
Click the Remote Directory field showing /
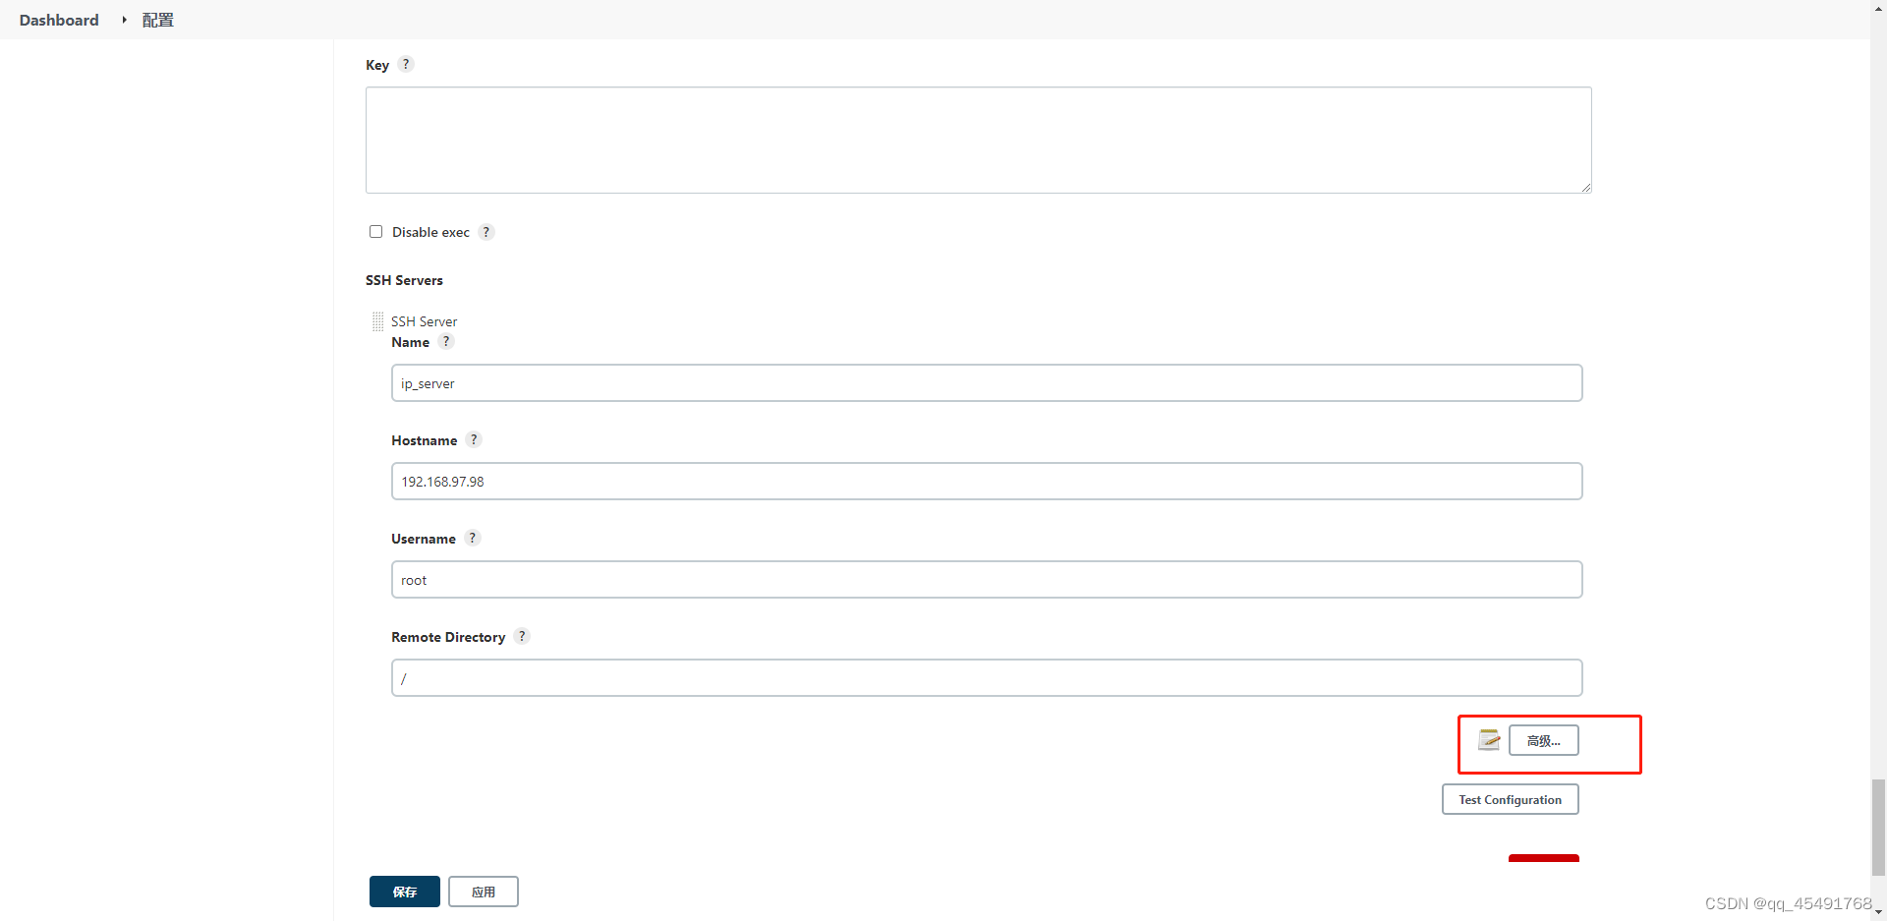coord(986,677)
